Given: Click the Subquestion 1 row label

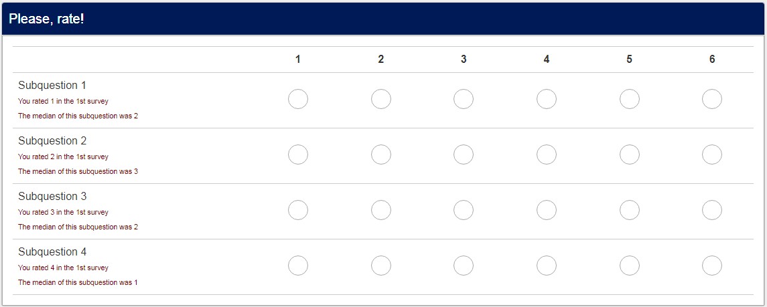Looking at the screenshot, I should tap(52, 86).
